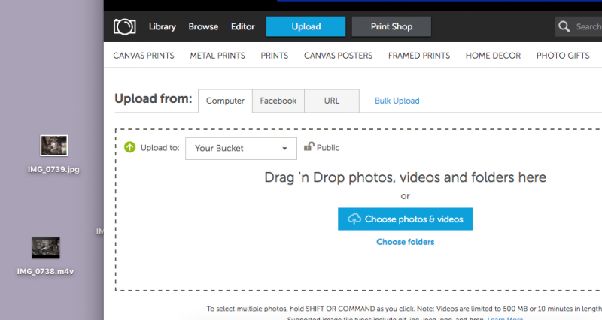Go to Browse section

203,26
